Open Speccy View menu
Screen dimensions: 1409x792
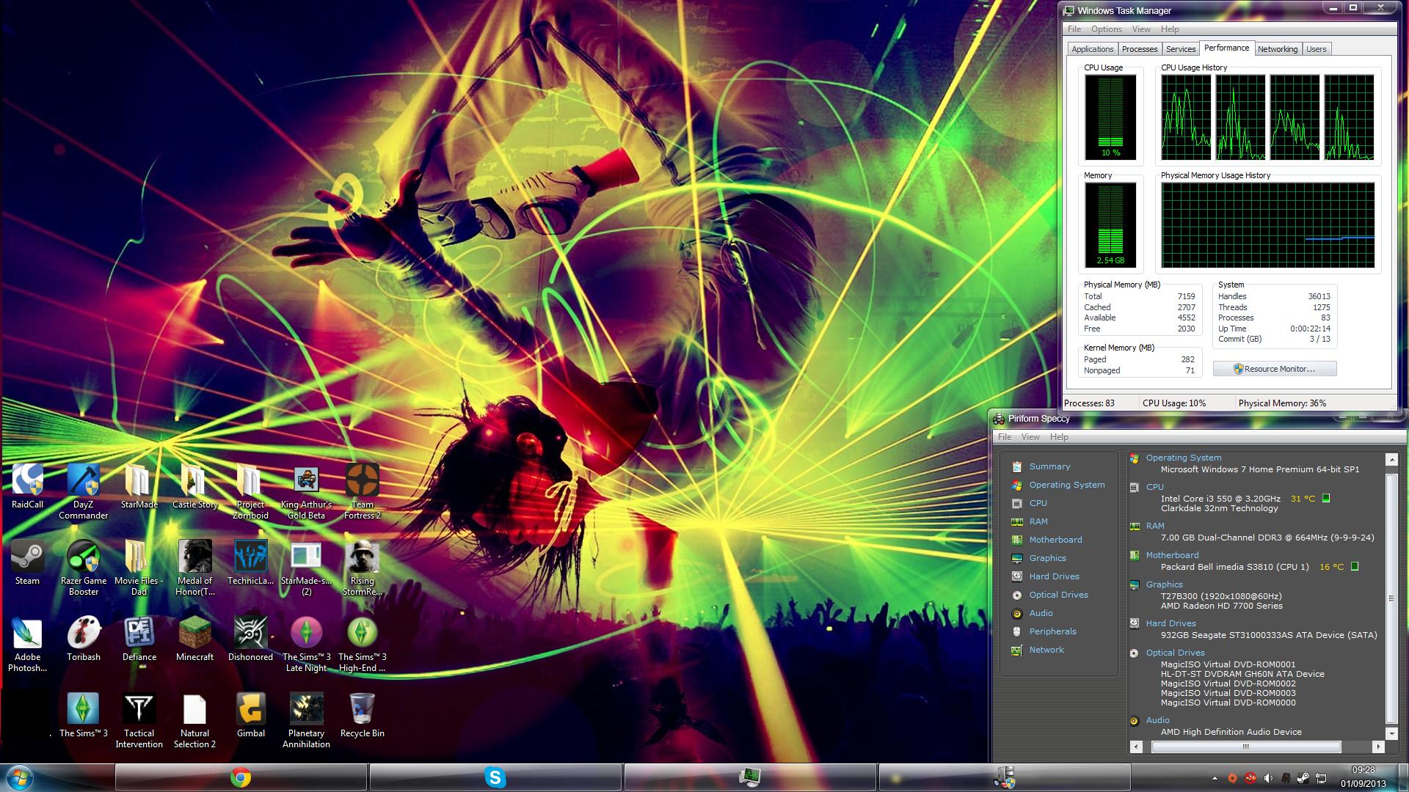click(1030, 437)
